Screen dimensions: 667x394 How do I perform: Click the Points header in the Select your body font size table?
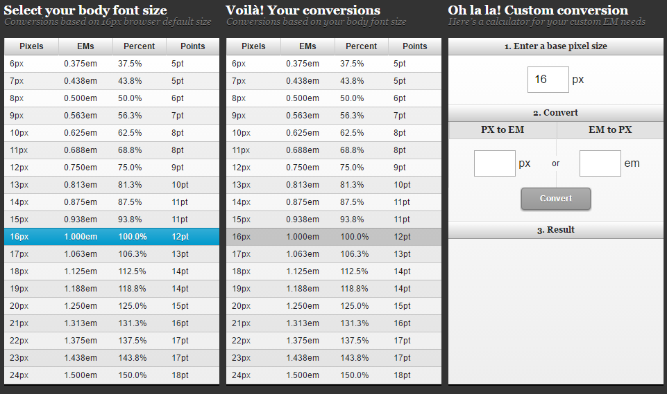pyautogui.click(x=193, y=46)
